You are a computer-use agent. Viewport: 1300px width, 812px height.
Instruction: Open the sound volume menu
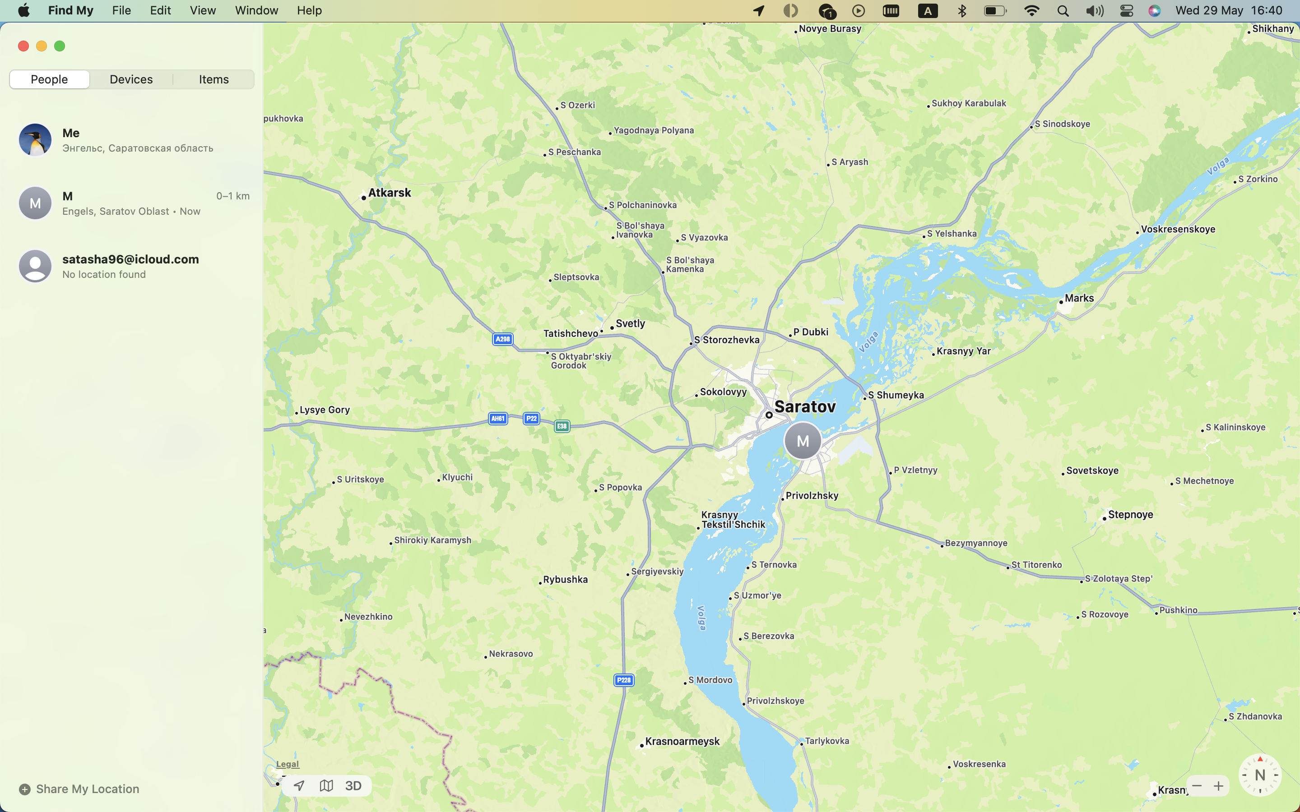1094,10
